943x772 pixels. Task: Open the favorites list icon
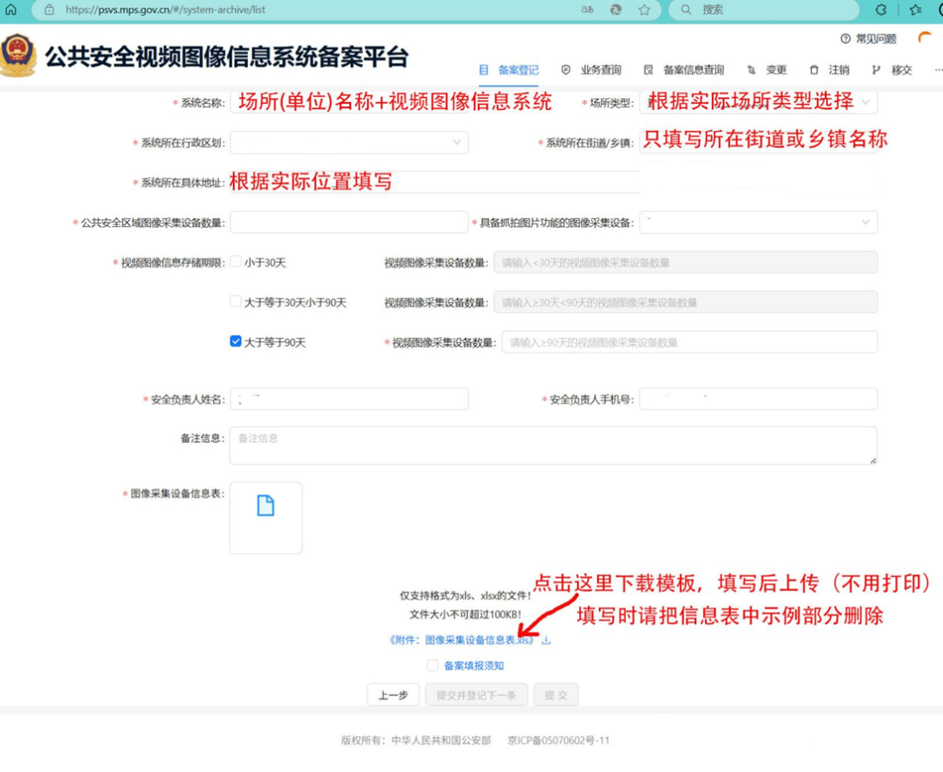pos(915,10)
